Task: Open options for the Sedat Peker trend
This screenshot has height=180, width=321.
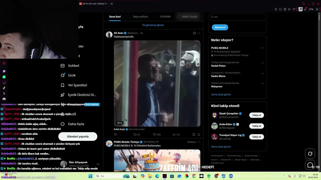Action: pyautogui.click(x=262, y=63)
